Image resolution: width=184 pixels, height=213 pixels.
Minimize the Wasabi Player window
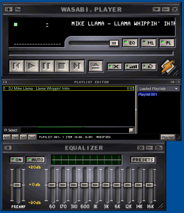[166, 10]
